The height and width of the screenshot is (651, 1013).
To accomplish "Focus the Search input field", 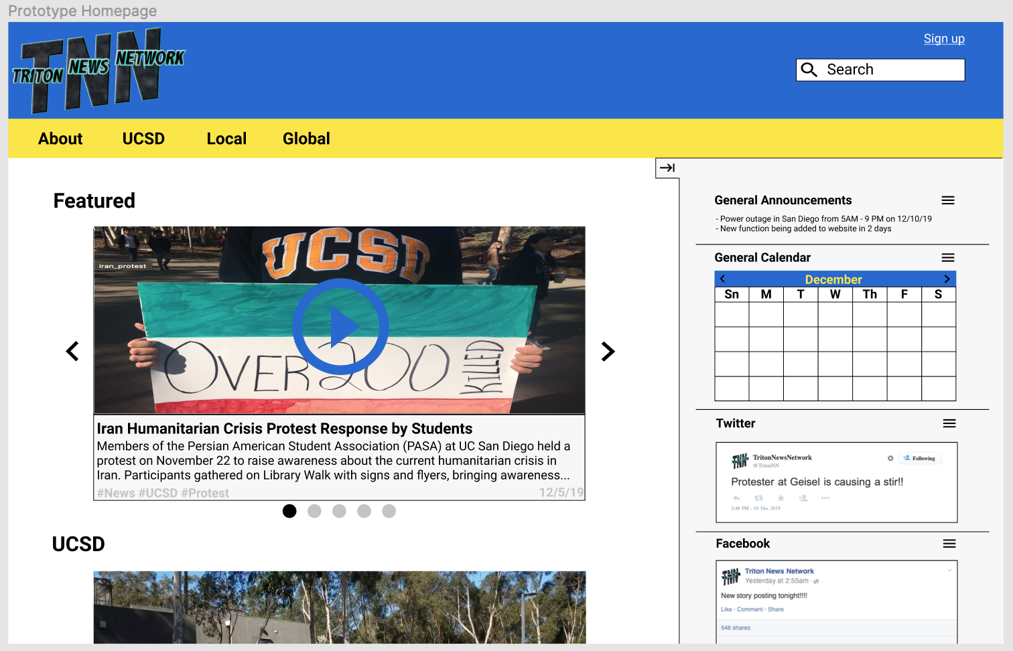I will pos(880,70).
